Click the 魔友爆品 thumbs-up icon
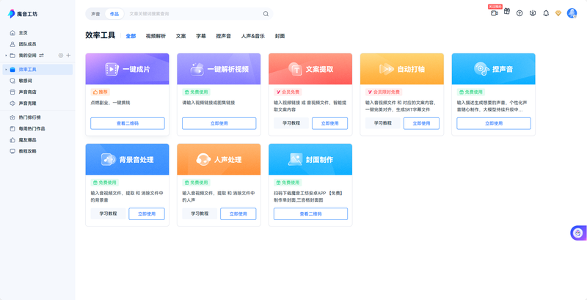The height and width of the screenshot is (300, 587). [12, 140]
